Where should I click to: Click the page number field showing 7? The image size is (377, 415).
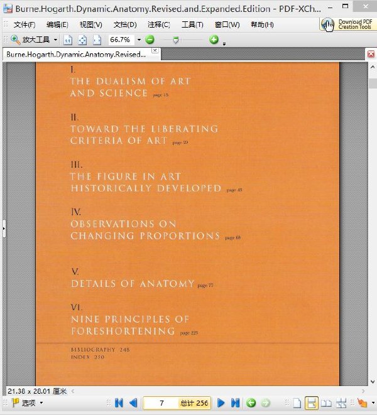[161, 403]
